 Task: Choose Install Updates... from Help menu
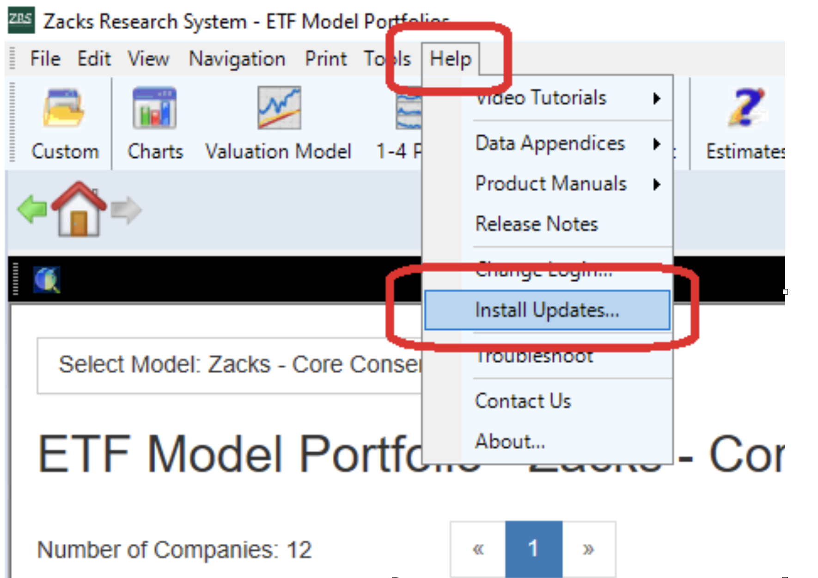(547, 310)
